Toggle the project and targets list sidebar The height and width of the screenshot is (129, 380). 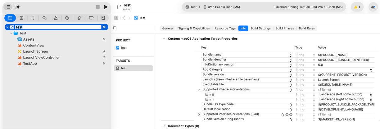(x=115, y=28)
